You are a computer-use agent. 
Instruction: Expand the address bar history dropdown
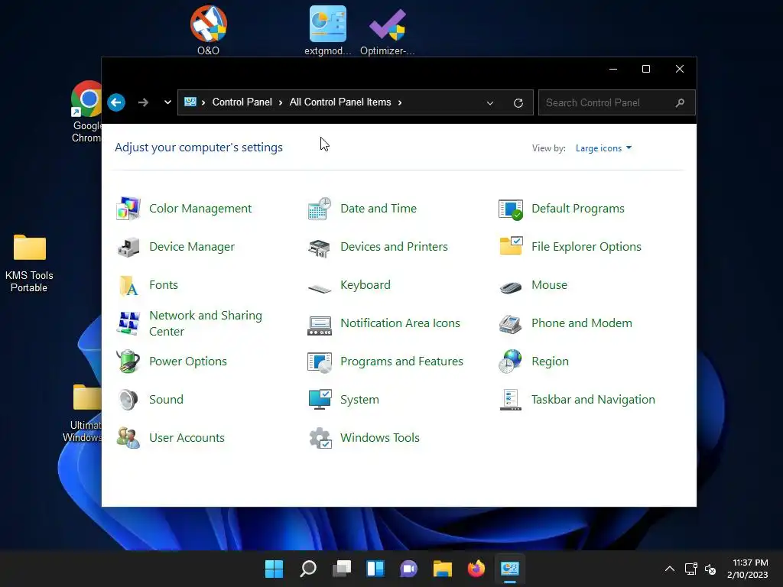490,103
